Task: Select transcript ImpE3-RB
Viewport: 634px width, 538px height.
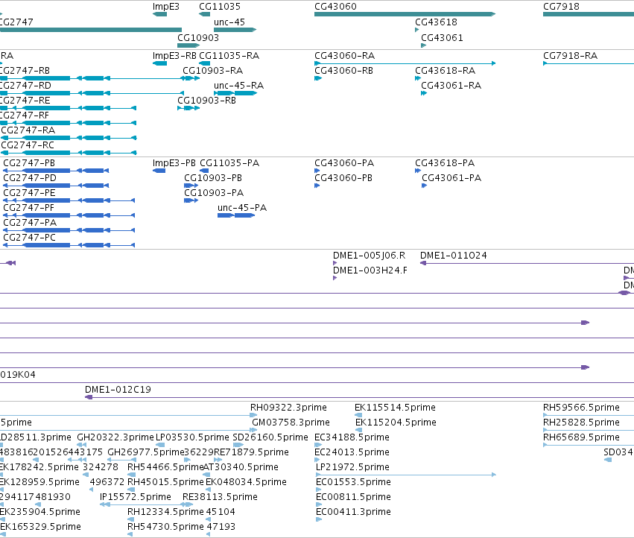Action: 159,63
